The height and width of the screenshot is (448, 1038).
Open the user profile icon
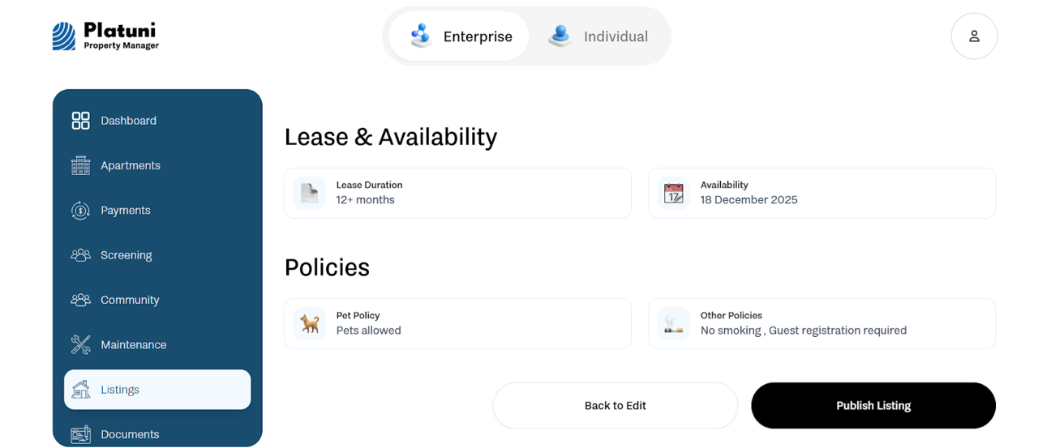[x=974, y=36]
